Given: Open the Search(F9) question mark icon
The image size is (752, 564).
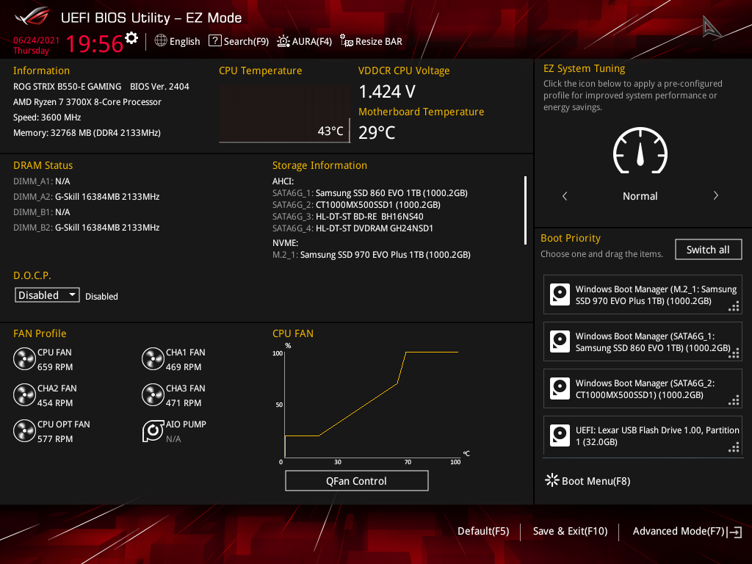Looking at the screenshot, I should pos(215,41).
